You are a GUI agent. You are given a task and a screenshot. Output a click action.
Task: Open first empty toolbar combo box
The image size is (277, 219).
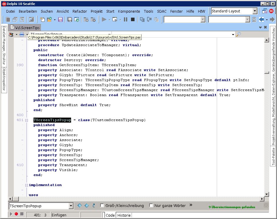pos(203,19)
